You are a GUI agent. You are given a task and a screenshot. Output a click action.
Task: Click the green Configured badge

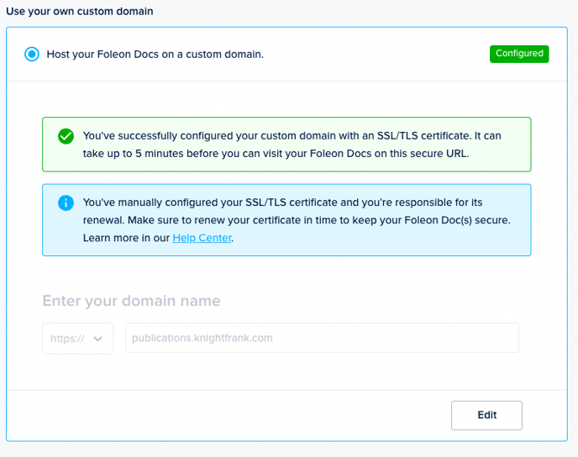click(519, 54)
